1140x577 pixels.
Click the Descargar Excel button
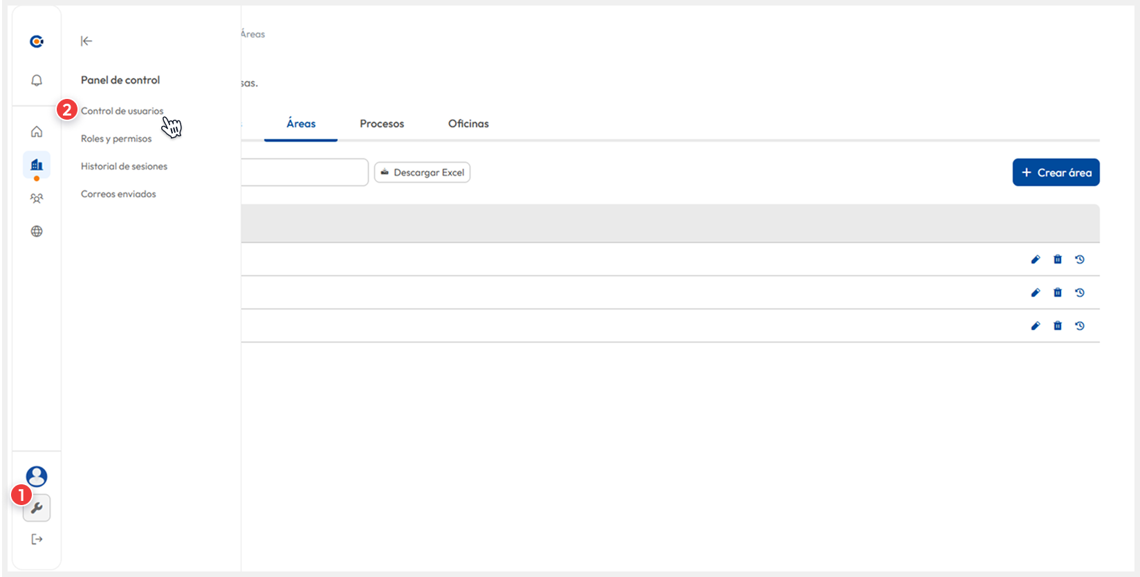pyautogui.click(x=422, y=172)
